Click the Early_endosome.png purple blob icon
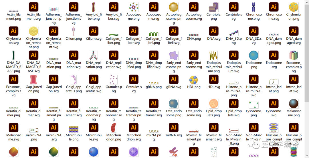The height and width of the screenshot is (158, 309). (174, 55)
